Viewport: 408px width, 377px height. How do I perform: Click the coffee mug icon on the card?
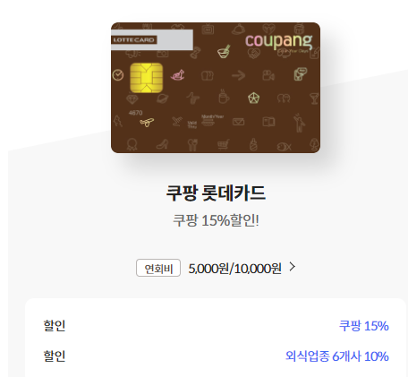[224, 96]
